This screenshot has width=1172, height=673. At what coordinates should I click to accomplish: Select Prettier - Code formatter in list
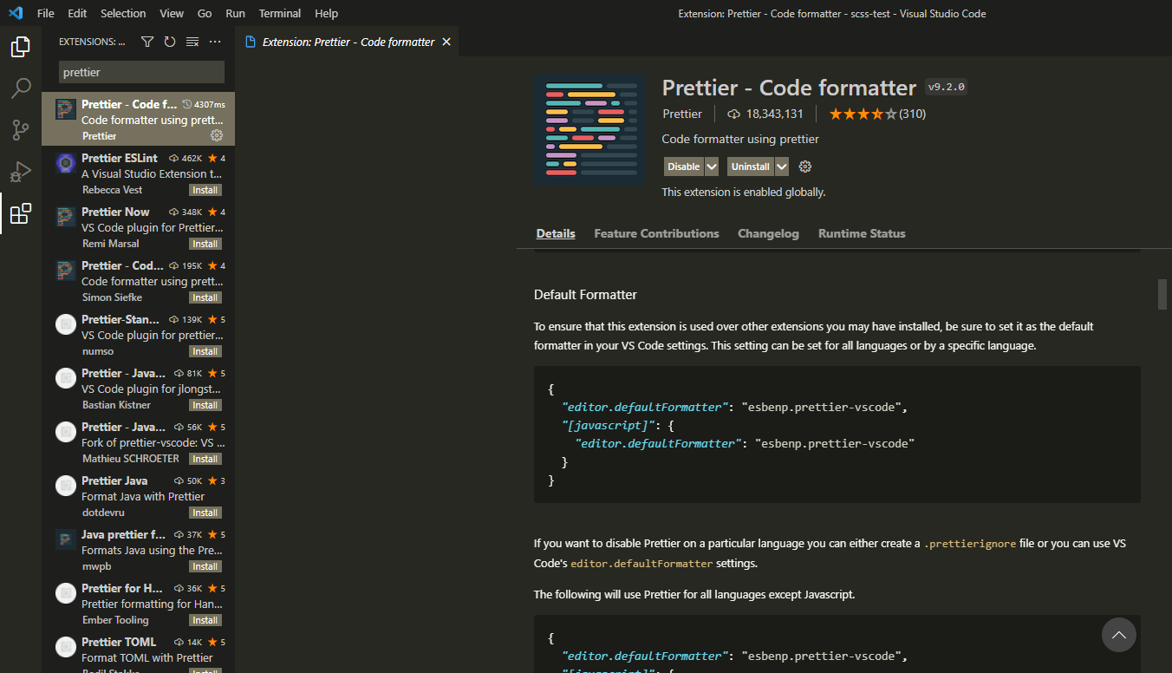[138, 119]
